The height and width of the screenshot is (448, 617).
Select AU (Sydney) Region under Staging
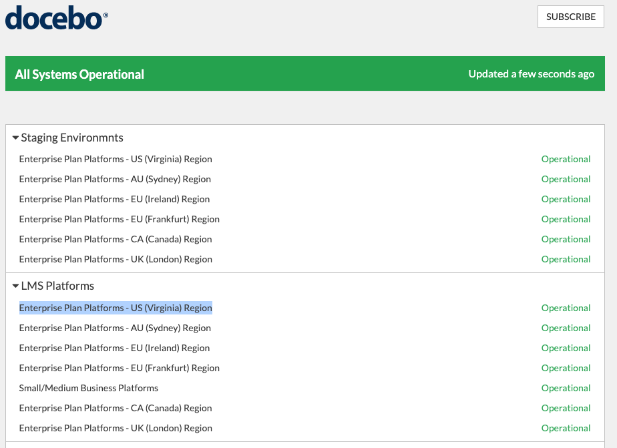point(115,179)
